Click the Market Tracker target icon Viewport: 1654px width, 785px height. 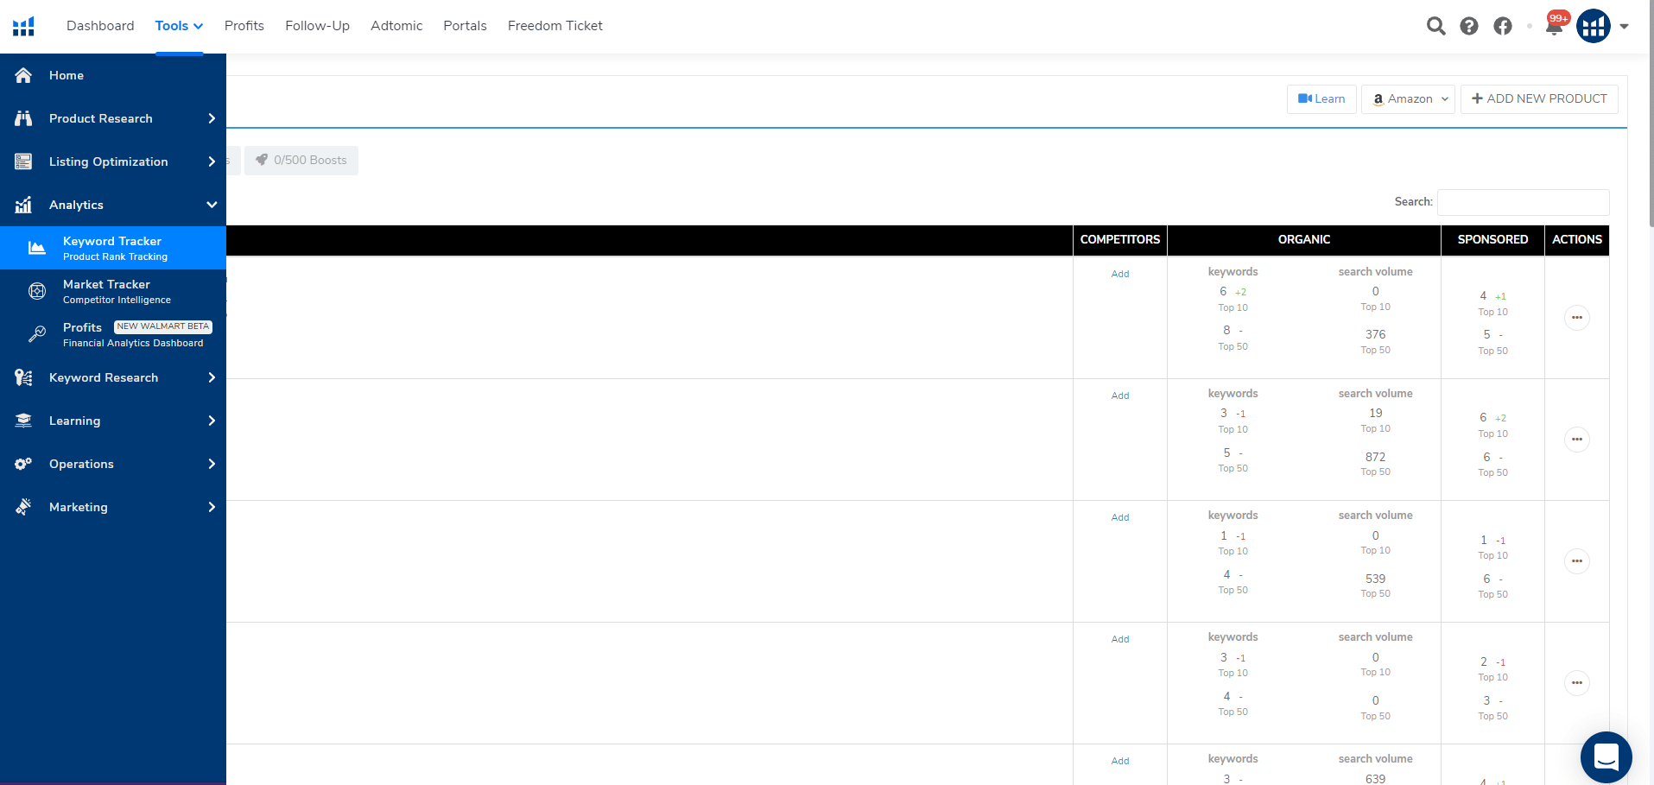point(37,291)
